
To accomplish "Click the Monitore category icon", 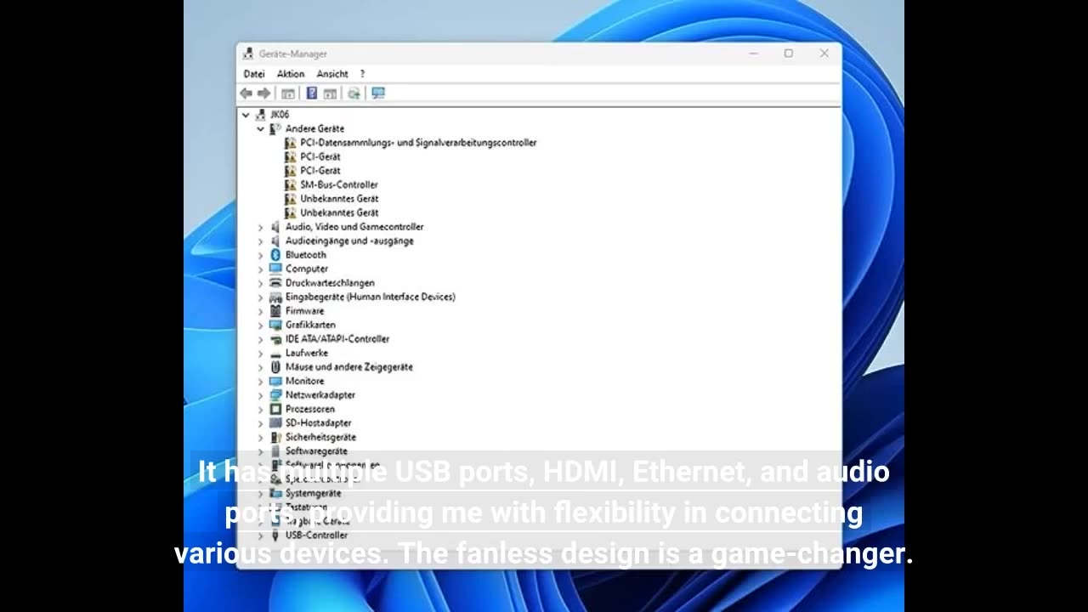I will pos(275,381).
